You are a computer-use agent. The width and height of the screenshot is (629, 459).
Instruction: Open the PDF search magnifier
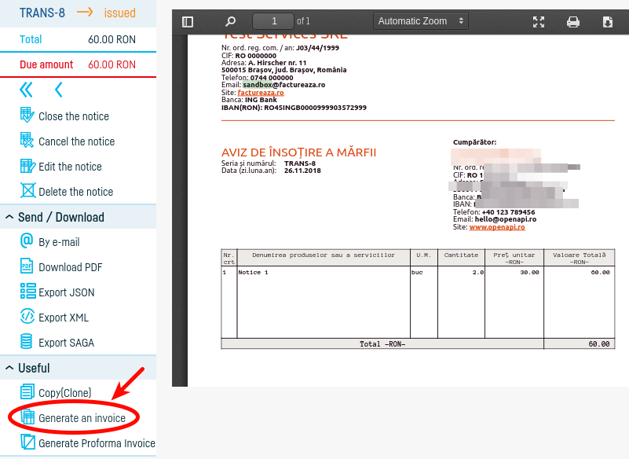(230, 22)
